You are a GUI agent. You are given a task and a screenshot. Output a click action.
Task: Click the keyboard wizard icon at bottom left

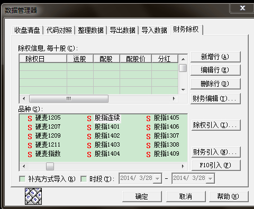point(33,196)
